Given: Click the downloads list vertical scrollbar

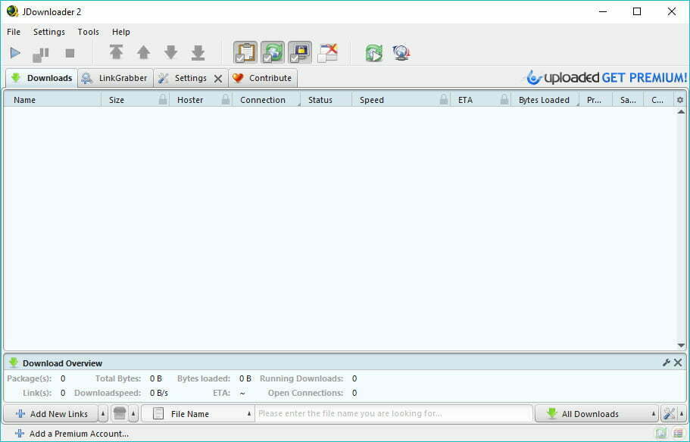Looking at the screenshot, I should (x=680, y=227).
